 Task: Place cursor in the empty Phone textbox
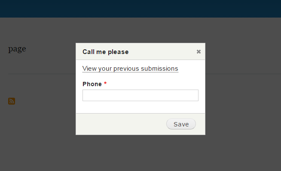point(140,96)
